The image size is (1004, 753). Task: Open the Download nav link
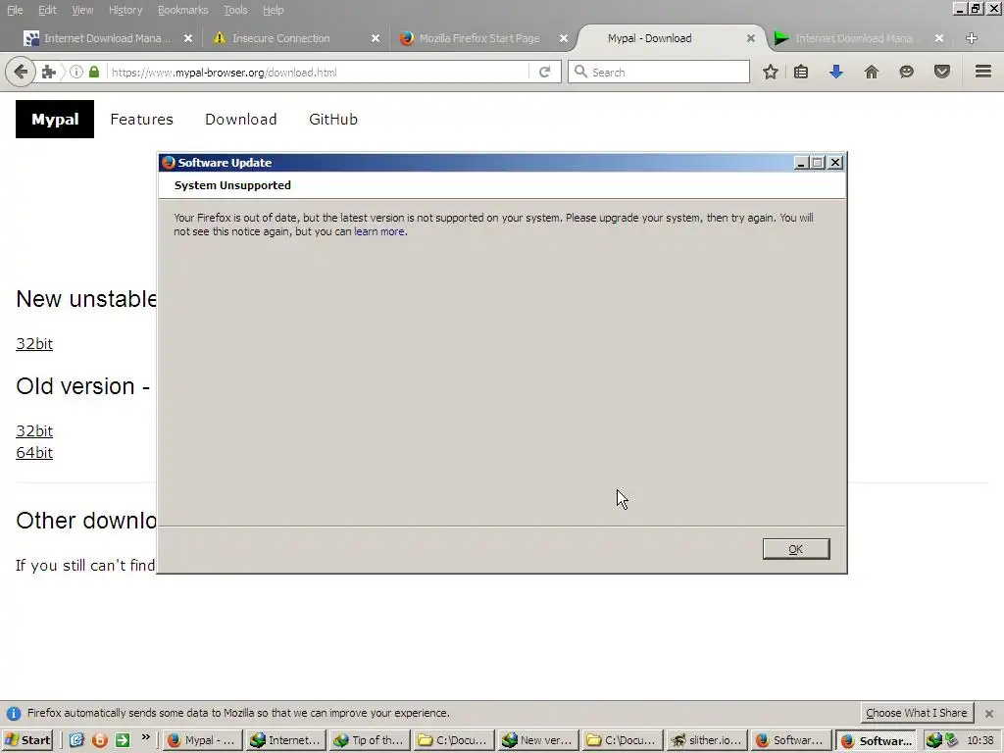[x=241, y=119]
